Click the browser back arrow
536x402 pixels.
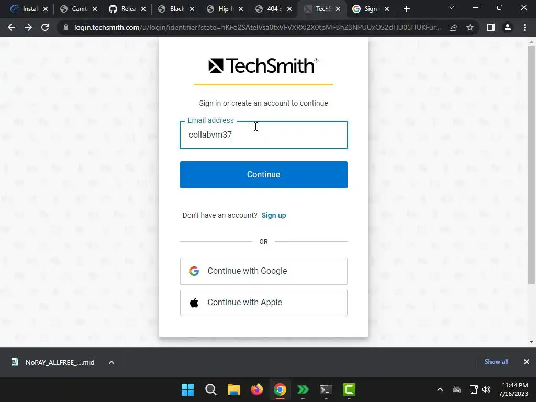click(12, 27)
